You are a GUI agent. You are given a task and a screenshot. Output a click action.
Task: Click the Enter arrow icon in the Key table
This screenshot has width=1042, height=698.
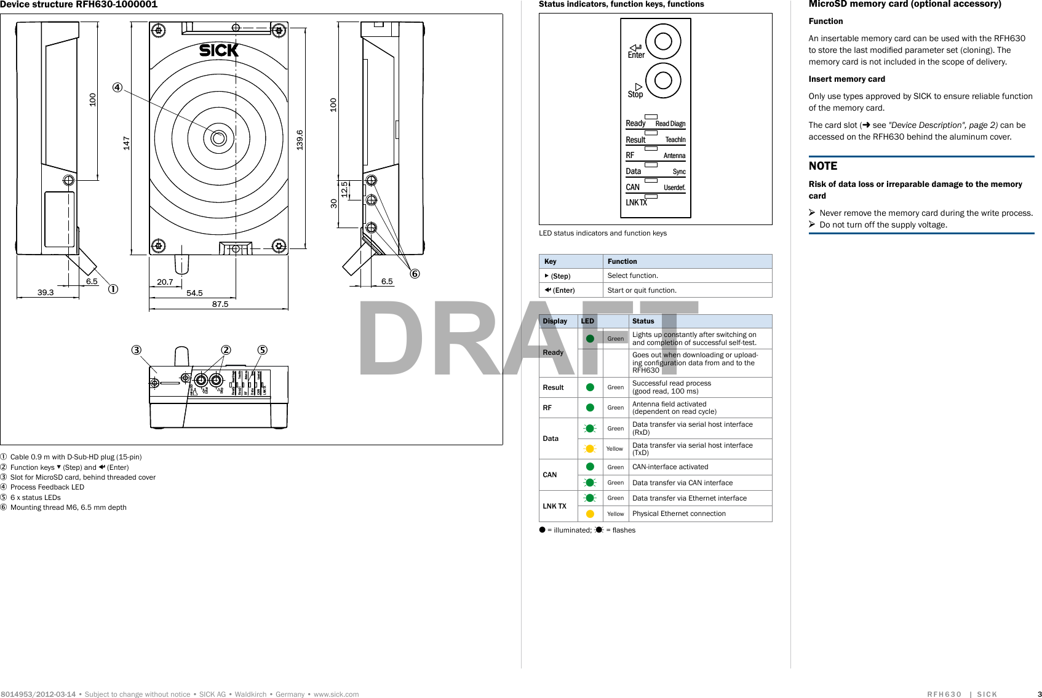[547, 290]
